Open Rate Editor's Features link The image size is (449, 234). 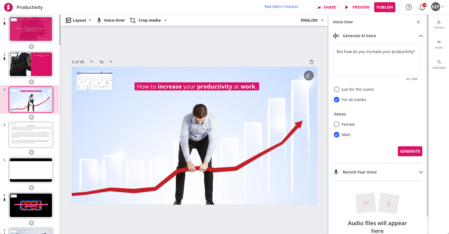click(281, 7)
